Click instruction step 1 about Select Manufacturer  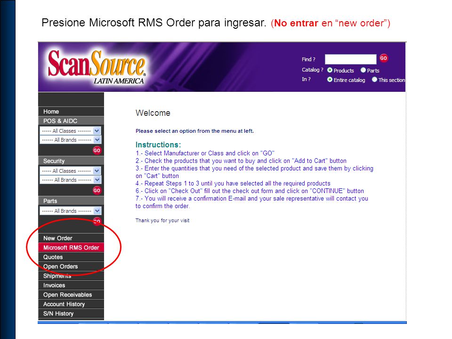click(x=205, y=153)
